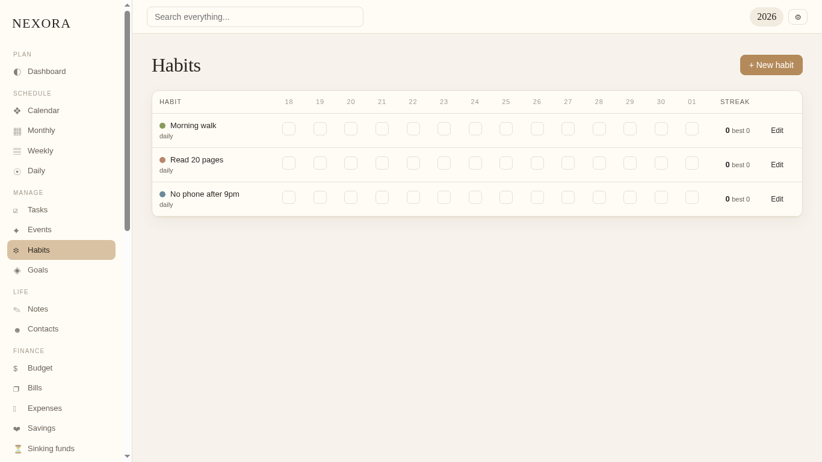Check No phone after 9pm for day 27

click(568, 197)
